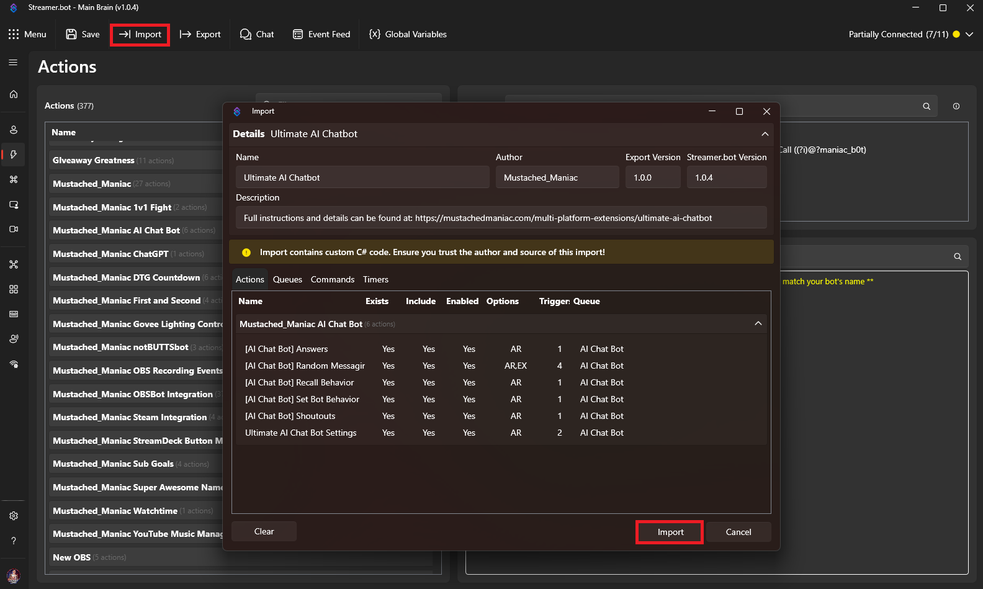Click the Clear button in Import dialog
Screen dimensions: 983x589
[x=264, y=531]
